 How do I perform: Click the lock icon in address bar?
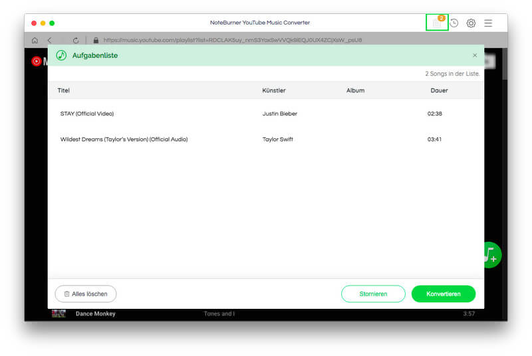click(96, 40)
